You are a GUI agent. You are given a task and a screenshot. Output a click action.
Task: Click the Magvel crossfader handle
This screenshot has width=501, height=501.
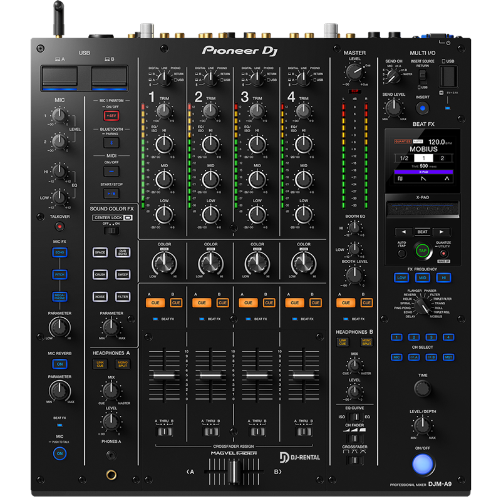(x=234, y=472)
